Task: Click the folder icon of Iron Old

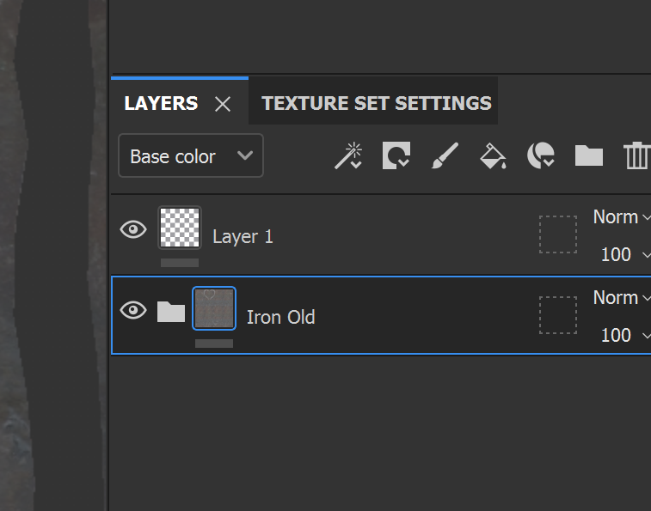Action: pyautogui.click(x=171, y=312)
